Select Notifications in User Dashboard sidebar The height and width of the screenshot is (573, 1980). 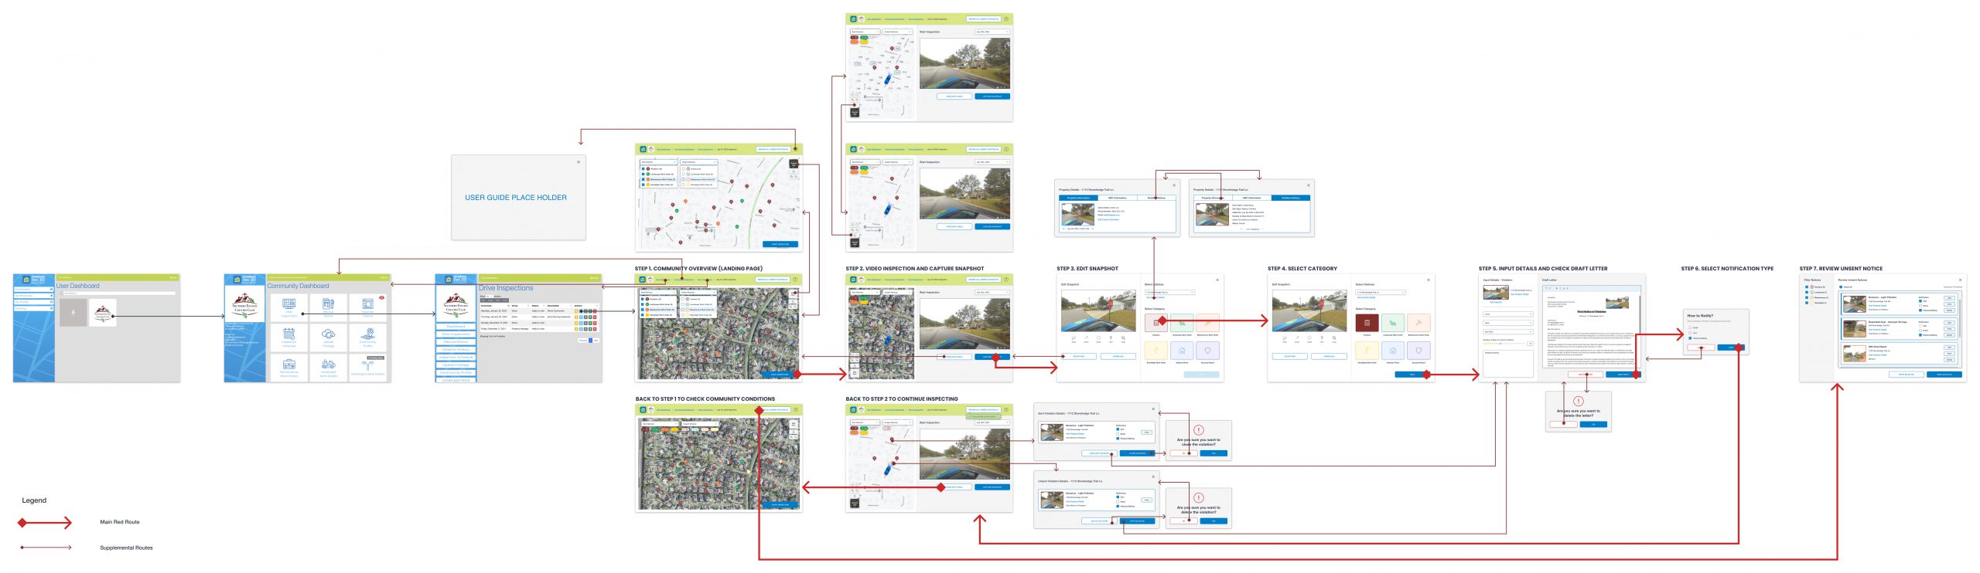click(34, 296)
